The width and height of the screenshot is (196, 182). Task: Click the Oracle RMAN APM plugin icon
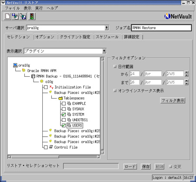pos(24,70)
